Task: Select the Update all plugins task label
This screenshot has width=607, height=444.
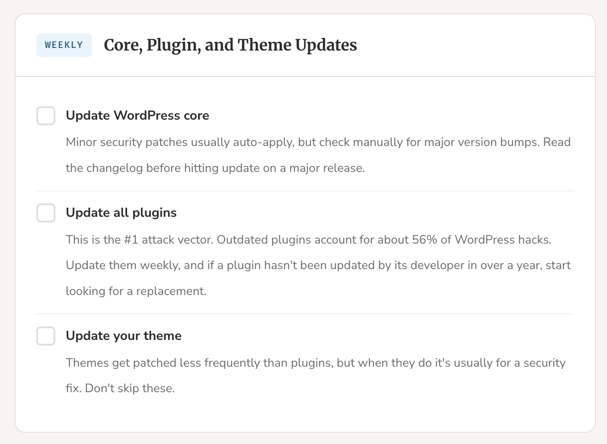Action: pyautogui.click(x=121, y=212)
